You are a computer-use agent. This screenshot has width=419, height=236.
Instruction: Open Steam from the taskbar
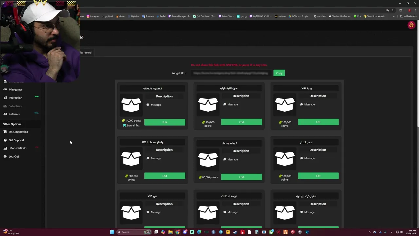pos(235,232)
